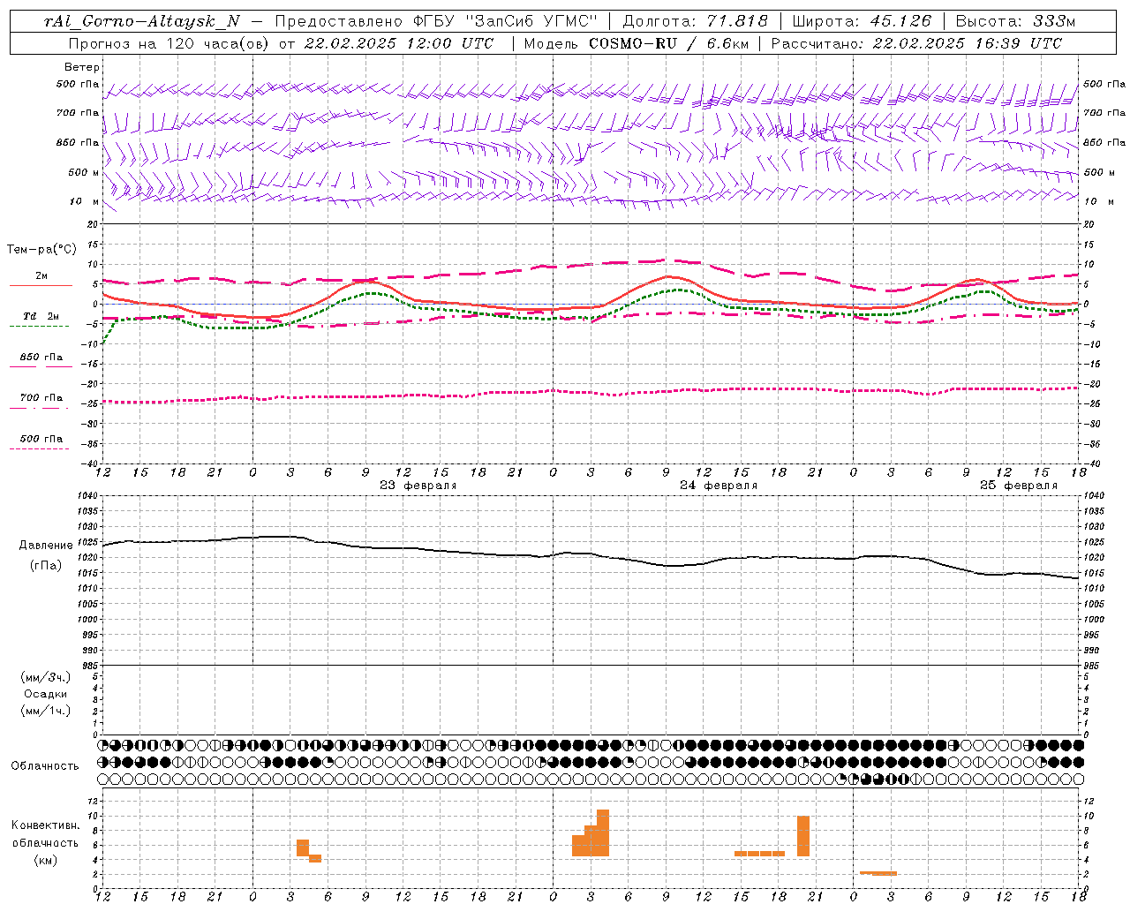Click the solid red 2м legend line

point(41,285)
